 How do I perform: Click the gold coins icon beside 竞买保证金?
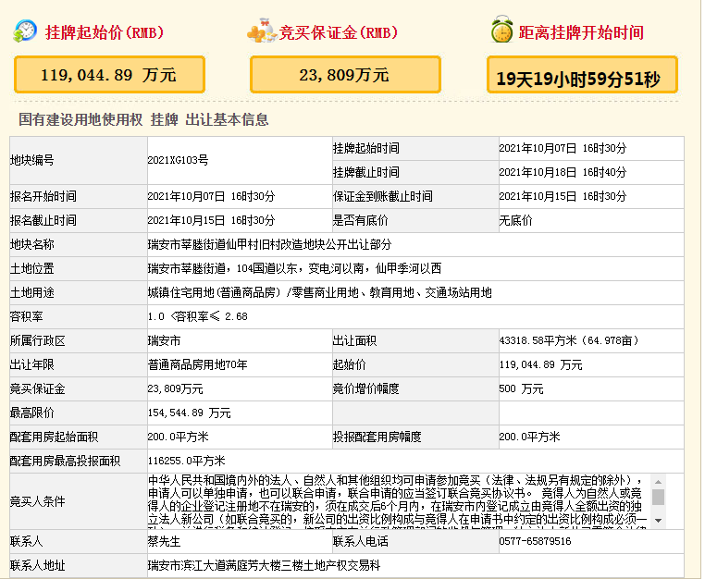tap(262, 31)
